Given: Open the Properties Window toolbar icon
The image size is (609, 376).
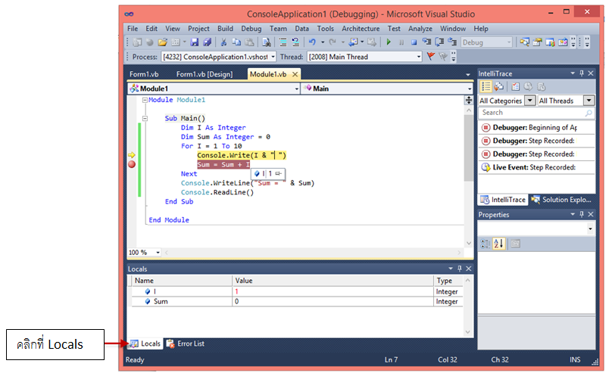Looking at the screenshot, I should coord(537,42).
